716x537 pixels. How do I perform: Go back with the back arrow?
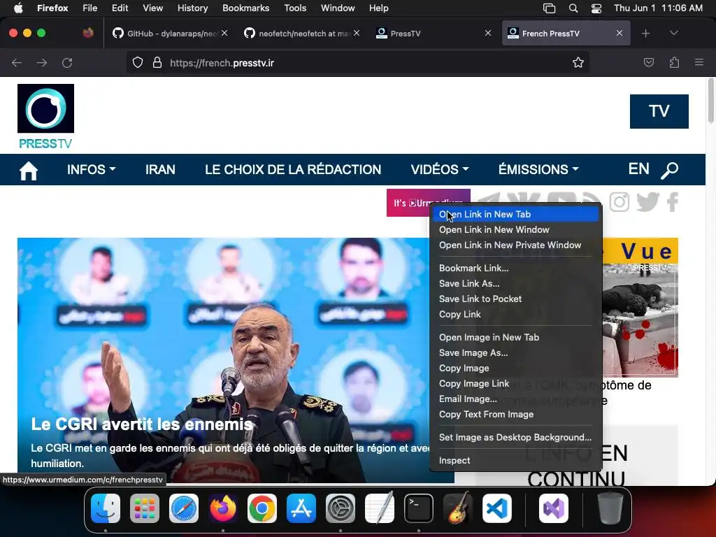17,62
